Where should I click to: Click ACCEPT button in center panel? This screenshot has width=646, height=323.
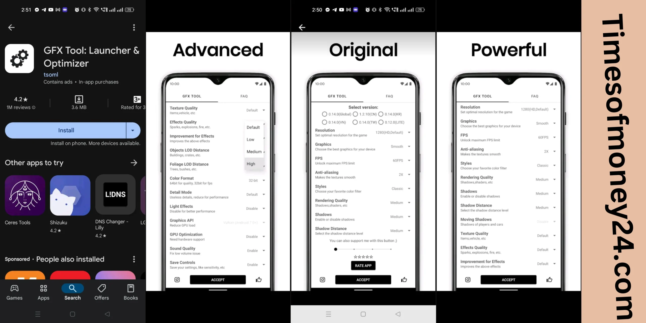point(363,280)
